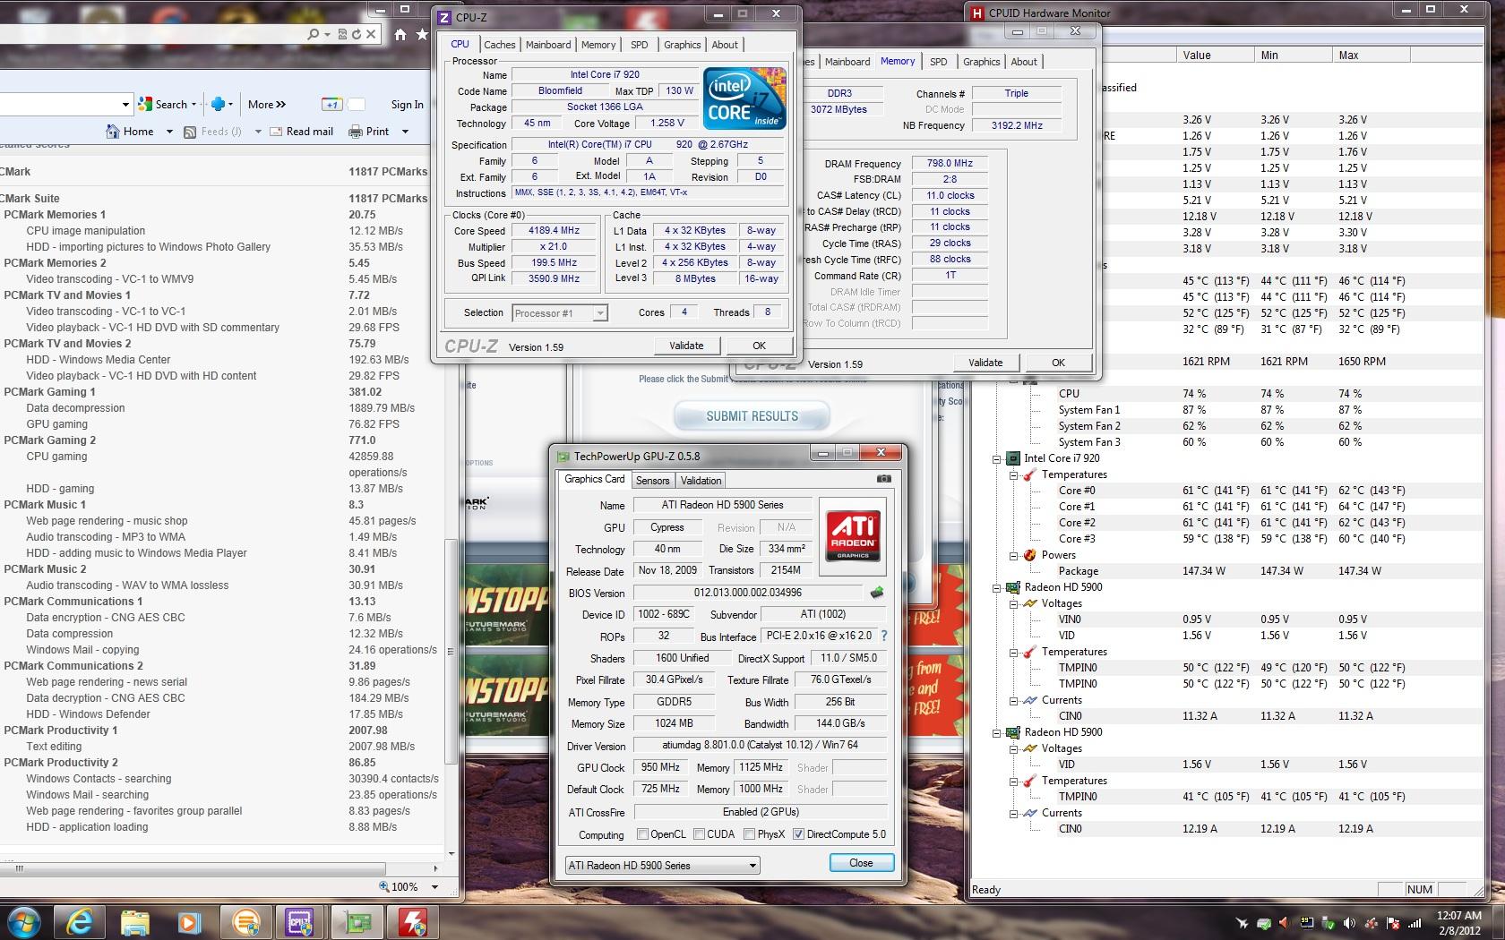Refresh the page in the browser address bar
This screenshot has height=940, width=1505.
356,34
